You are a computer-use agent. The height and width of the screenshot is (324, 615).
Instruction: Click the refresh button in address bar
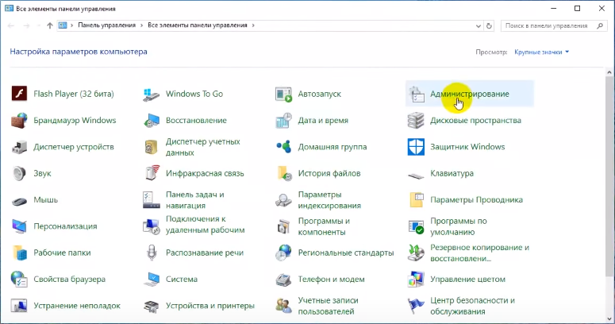pyautogui.click(x=489, y=26)
